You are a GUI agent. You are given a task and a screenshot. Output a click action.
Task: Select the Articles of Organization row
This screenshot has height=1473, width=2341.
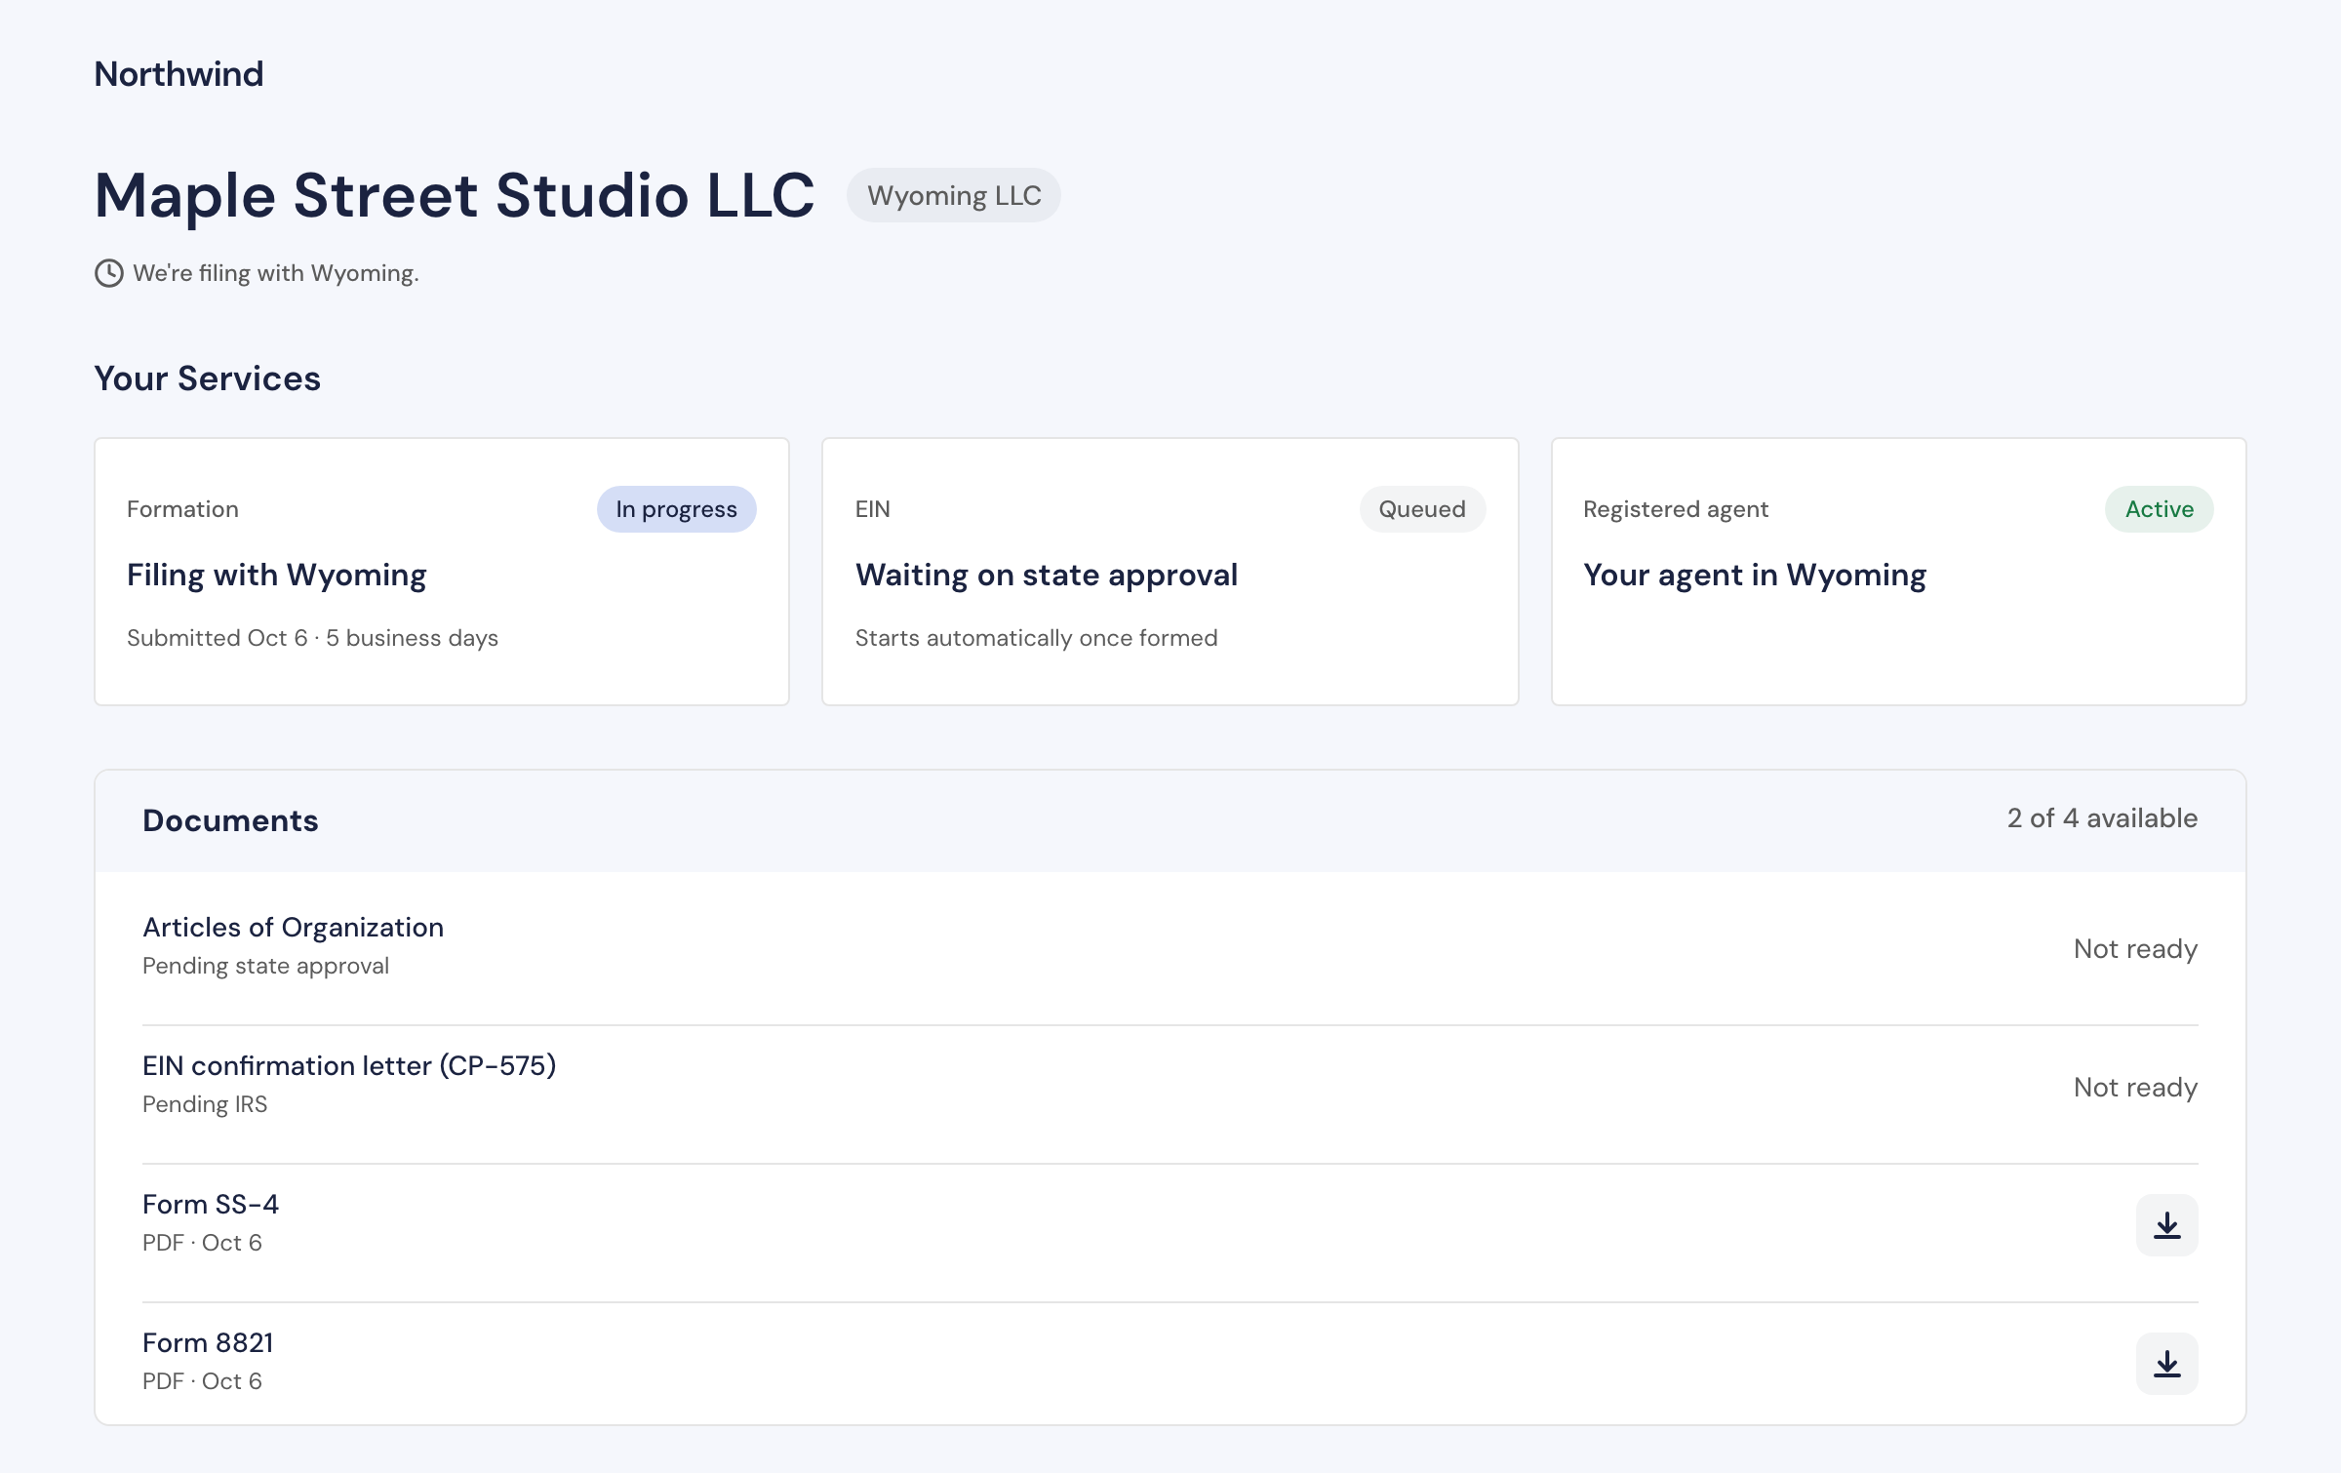click(1170, 947)
